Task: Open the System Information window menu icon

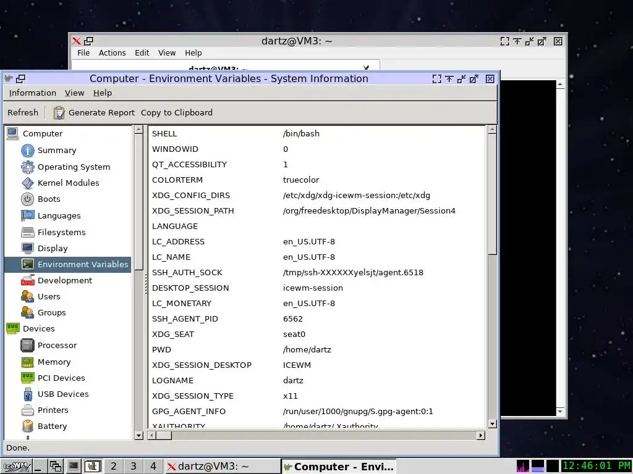Action: (x=8, y=78)
